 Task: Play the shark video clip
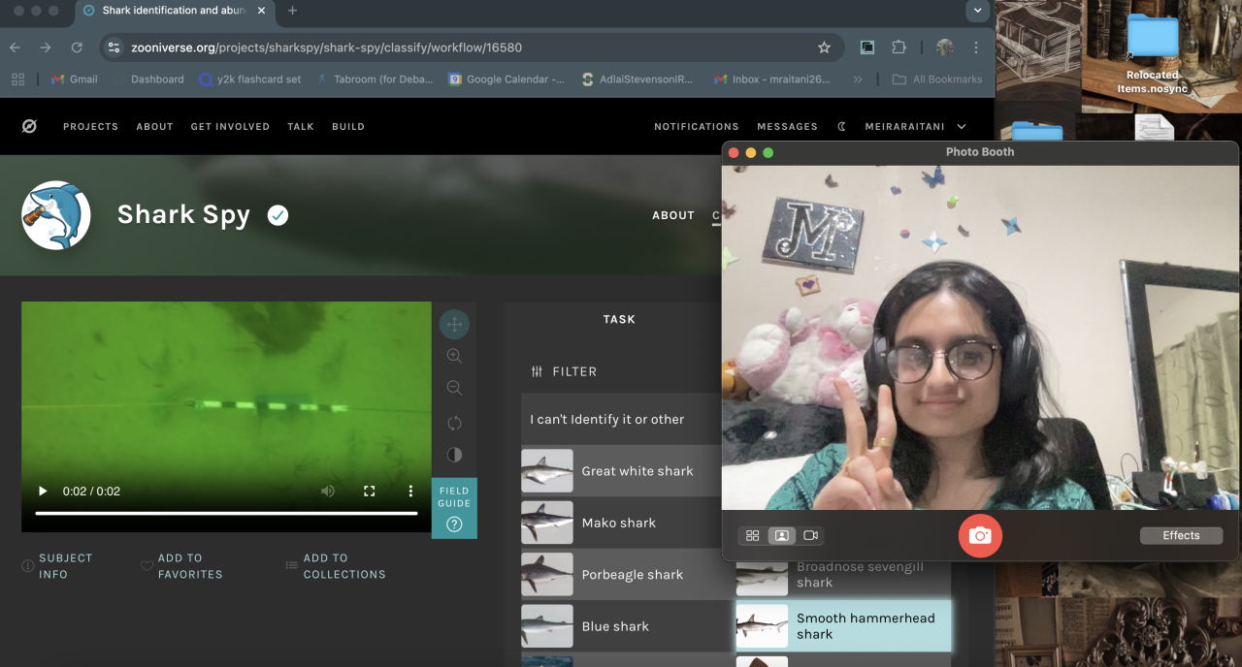(43, 492)
